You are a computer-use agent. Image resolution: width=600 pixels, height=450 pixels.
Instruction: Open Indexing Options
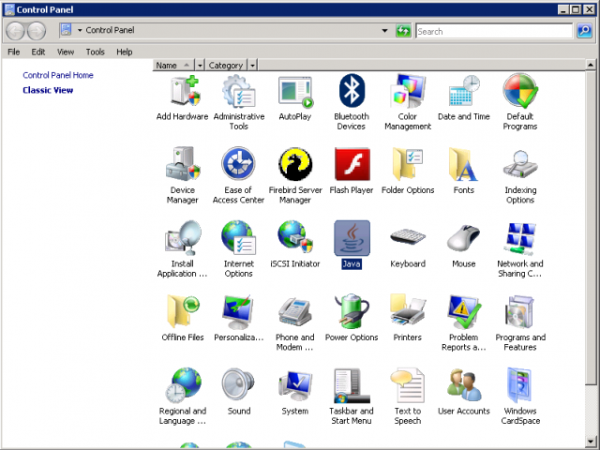[520, 176]
